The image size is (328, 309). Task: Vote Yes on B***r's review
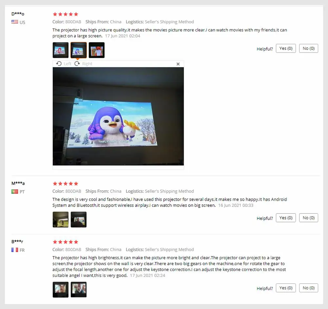click(x=286, y=288)
